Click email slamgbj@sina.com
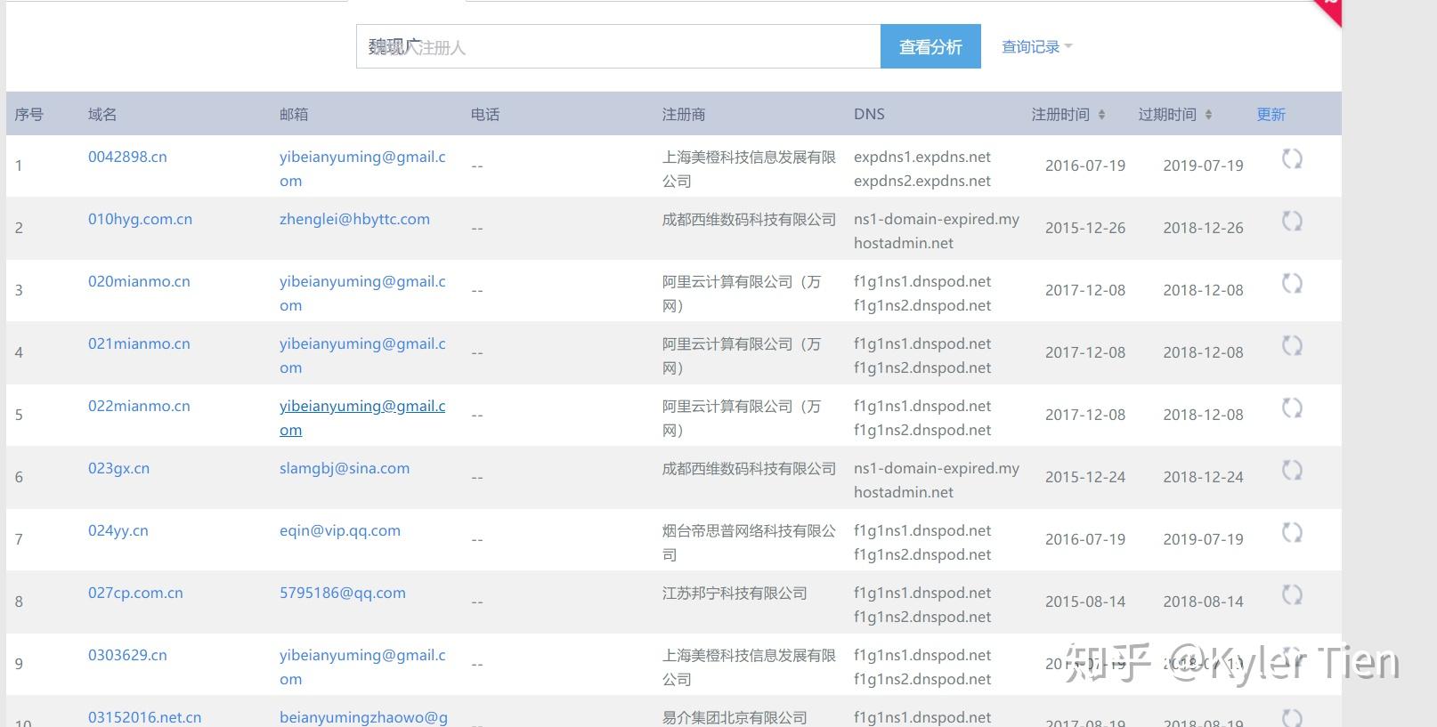The image size is (1437, 727). [345, 468]
